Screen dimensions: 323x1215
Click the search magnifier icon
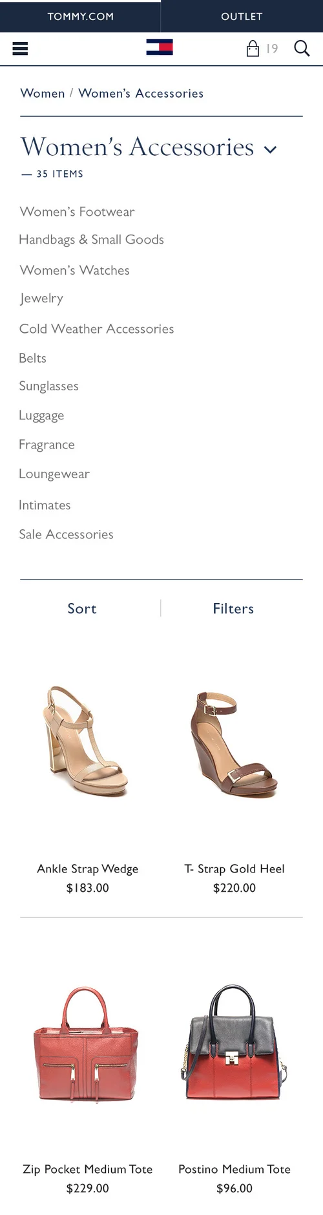point(302,48)
